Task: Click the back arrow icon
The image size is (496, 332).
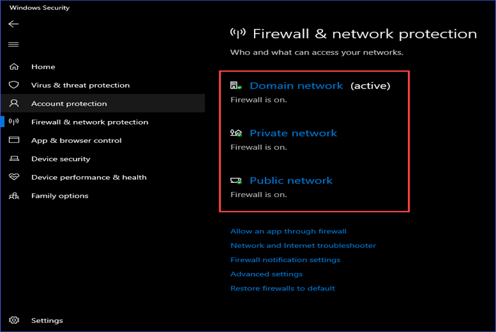Action: point(13,24)
